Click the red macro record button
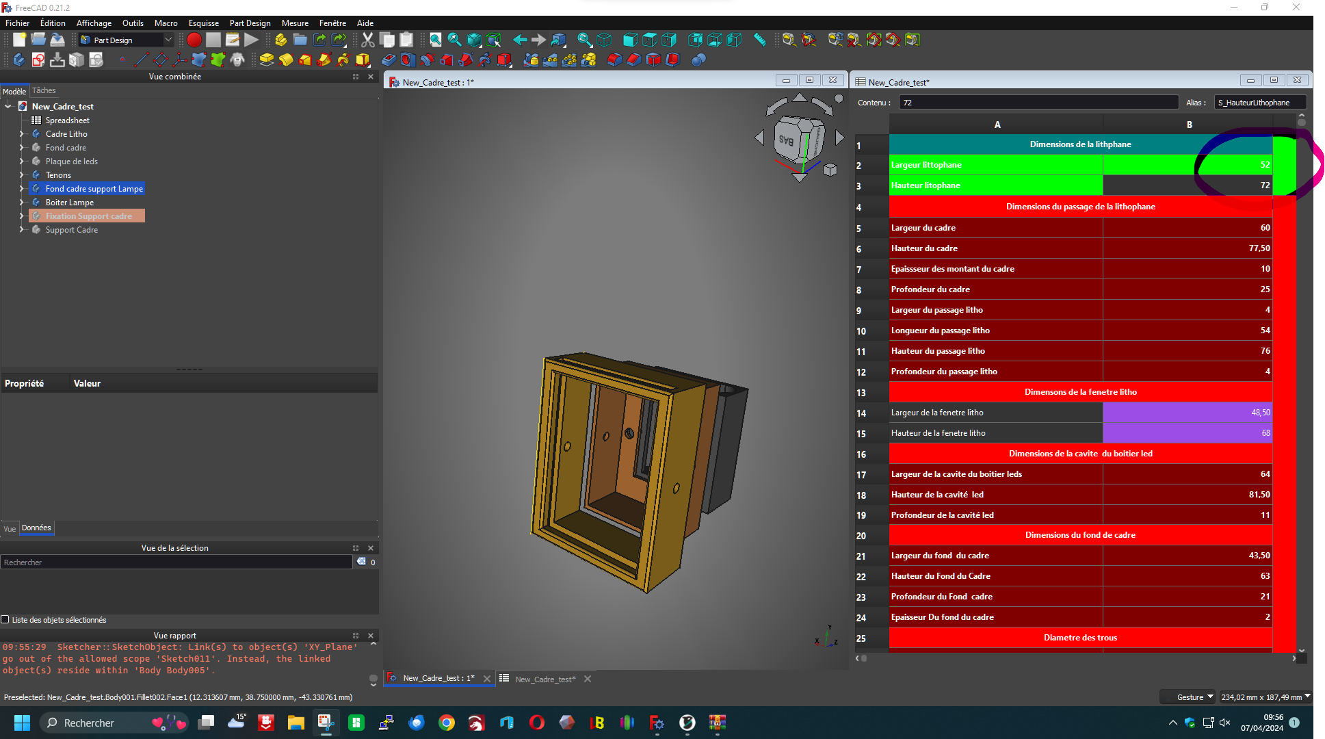The width and height of the screenshot is (1325, 739). [x=194, y=40]
